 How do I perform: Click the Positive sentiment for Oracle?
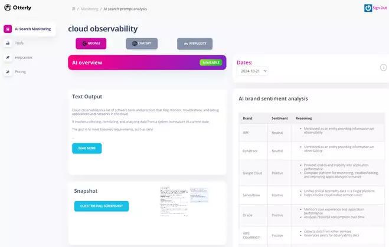coord(277,215)
